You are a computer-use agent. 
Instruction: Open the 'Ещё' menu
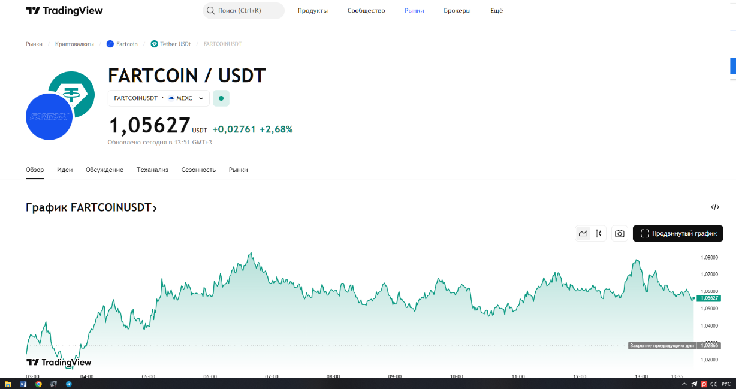tap(497, 11)
